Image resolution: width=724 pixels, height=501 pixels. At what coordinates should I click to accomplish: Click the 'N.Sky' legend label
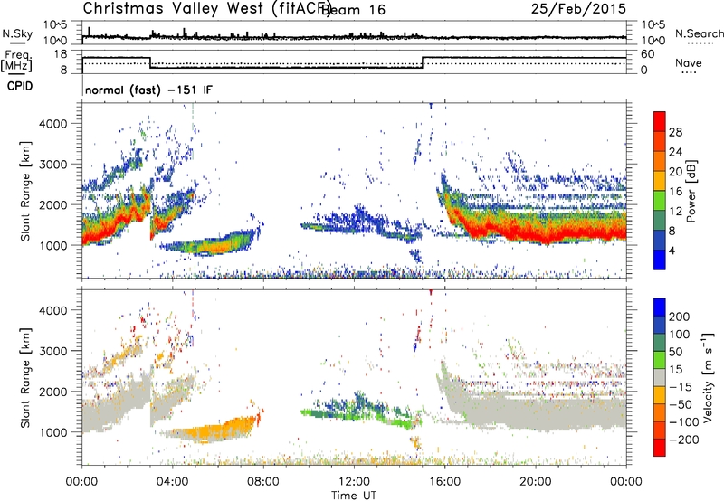[x=17, y=33]
